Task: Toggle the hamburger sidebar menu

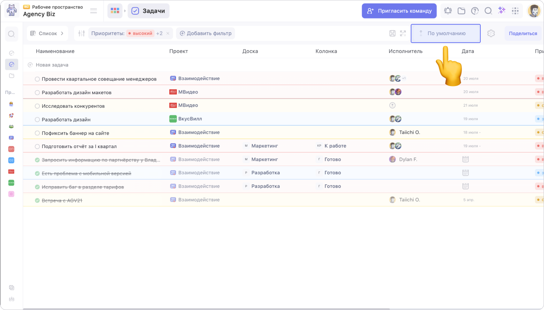Action: coord(94,11)
